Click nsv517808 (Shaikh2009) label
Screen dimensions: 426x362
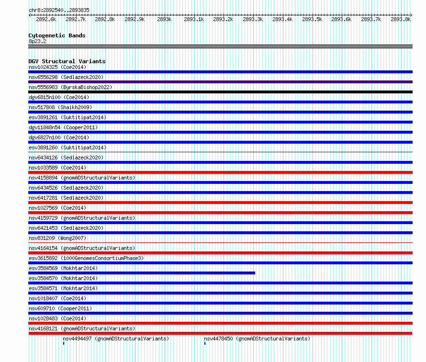(x=60, y=107)
